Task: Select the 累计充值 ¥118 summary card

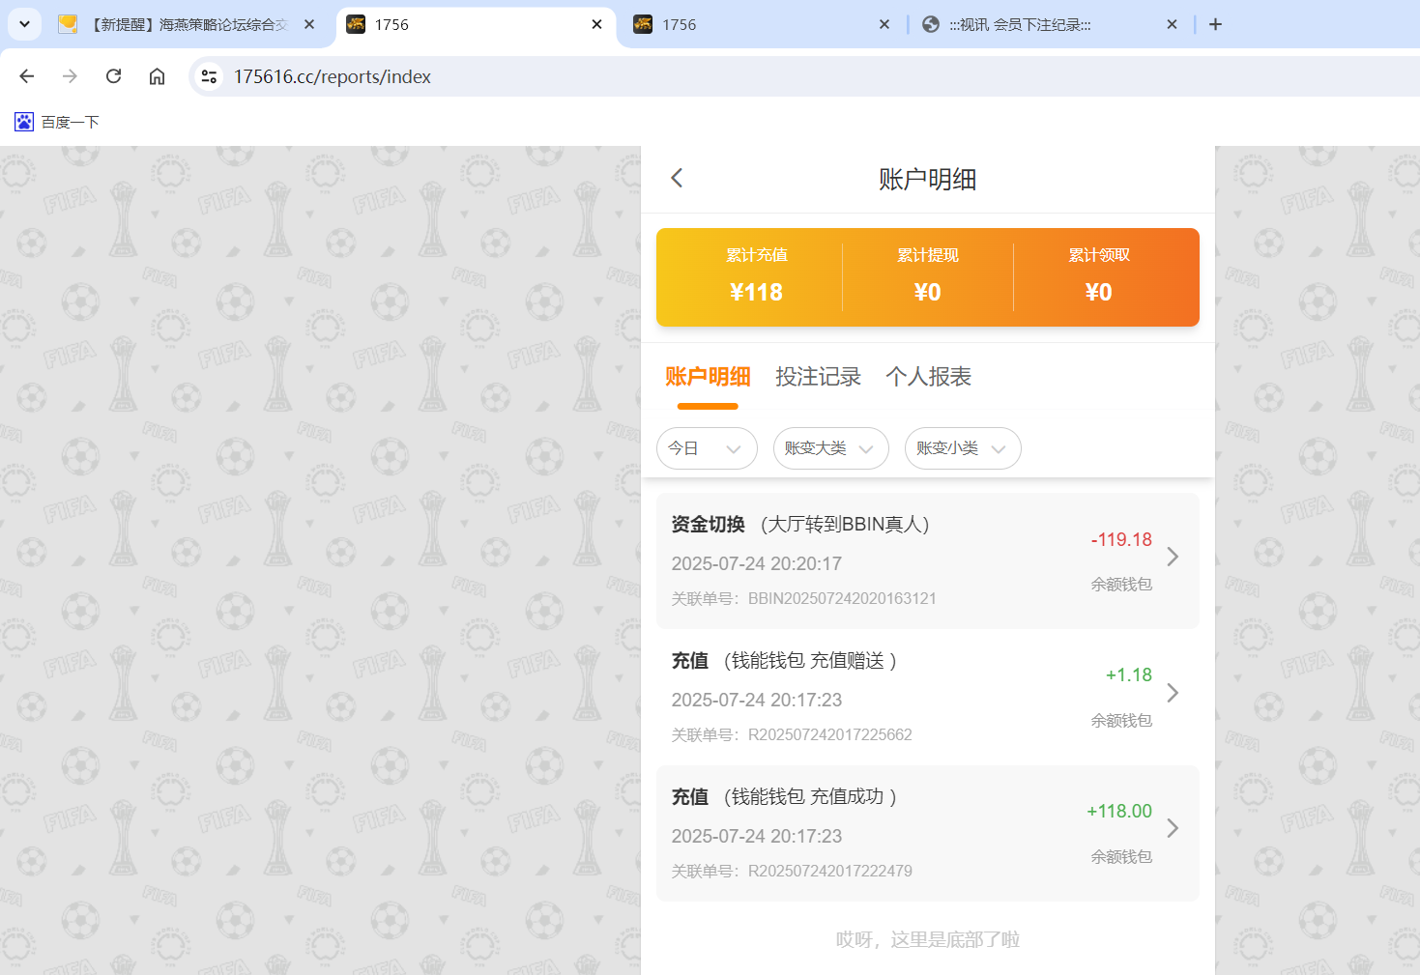Action: pyautogui.click(x=757, y=277)
